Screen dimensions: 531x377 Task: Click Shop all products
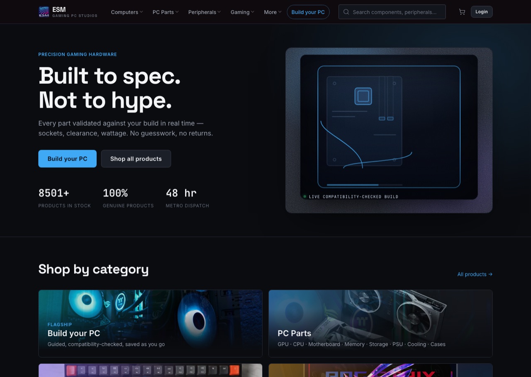point(136,159)
